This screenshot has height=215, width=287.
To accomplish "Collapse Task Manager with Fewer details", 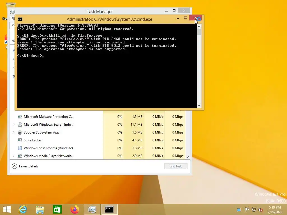I will pos(25,166).
